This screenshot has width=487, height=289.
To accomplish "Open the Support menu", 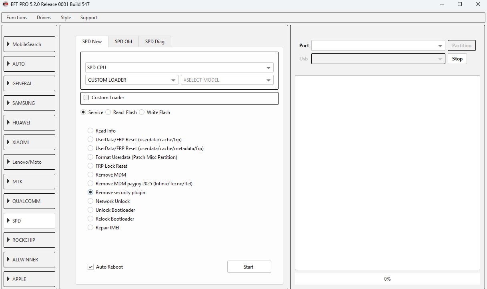I will point(89,18).
